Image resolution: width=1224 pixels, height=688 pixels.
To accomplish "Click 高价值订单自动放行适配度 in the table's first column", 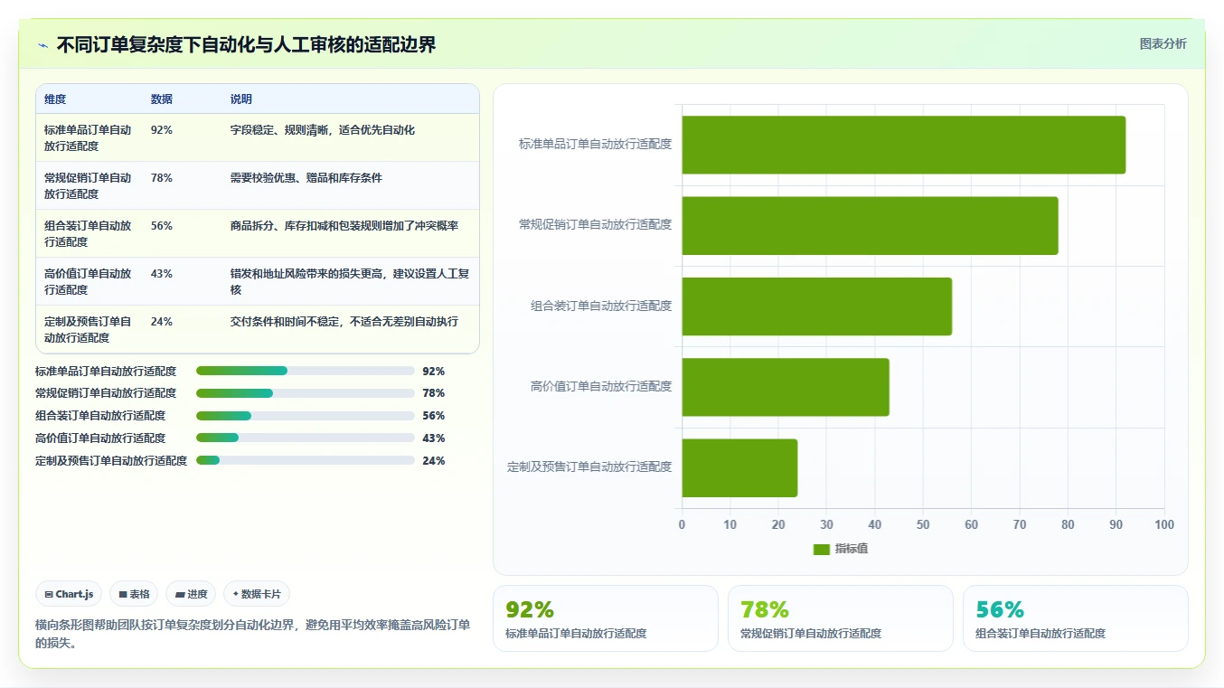I will tap(88, 282).
